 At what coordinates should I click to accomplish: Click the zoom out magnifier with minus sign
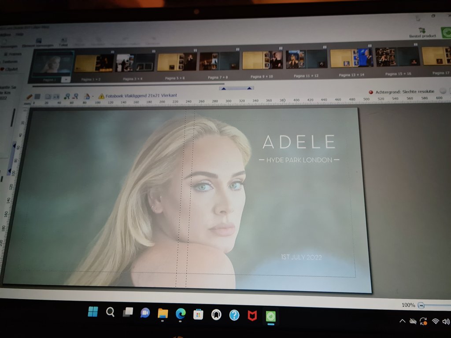pos(75,96)
